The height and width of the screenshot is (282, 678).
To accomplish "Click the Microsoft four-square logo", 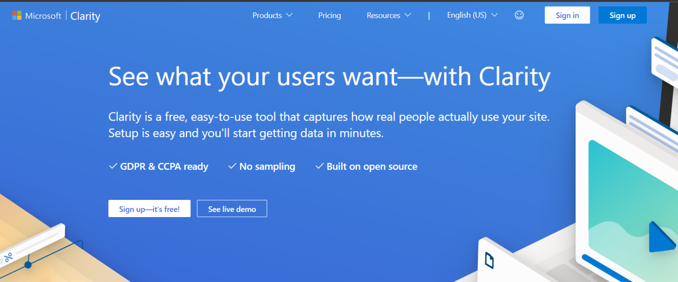I will point(17,15).
